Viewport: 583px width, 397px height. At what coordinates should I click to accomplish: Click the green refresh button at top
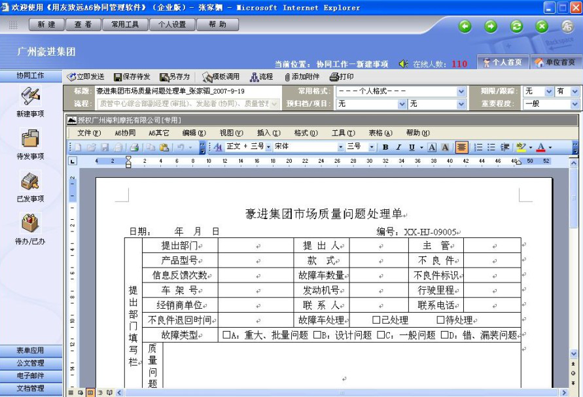pos(516,26)
